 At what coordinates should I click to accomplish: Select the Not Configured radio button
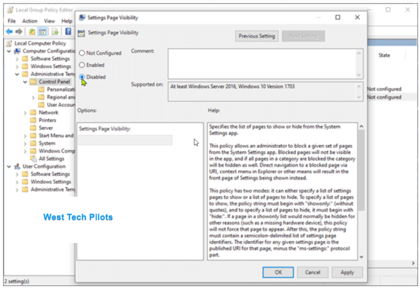[82, 53]
